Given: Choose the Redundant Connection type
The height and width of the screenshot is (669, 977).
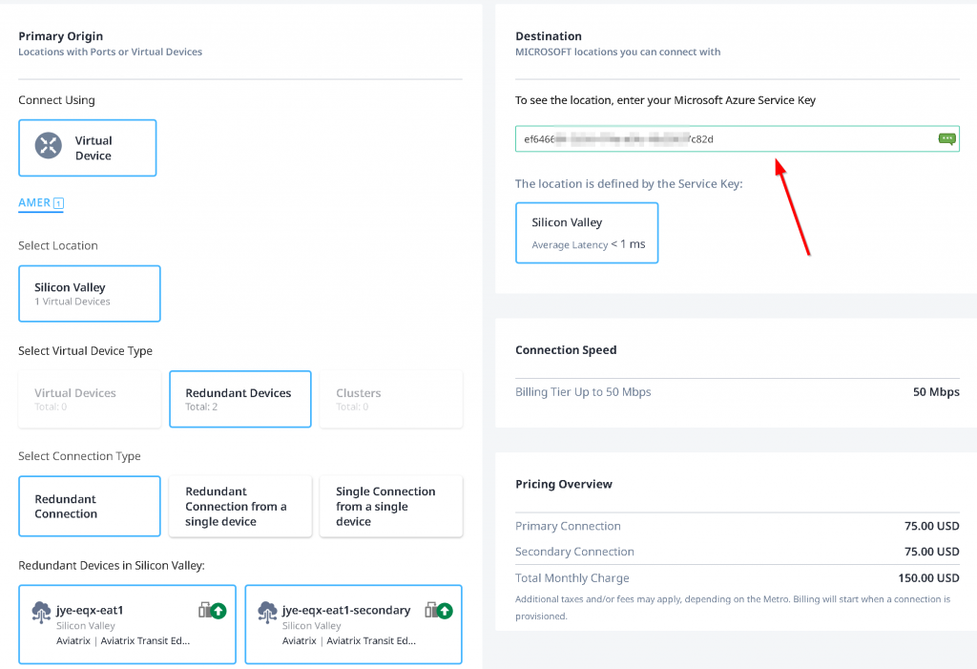Looking at the screenshot, I should 89,506.
